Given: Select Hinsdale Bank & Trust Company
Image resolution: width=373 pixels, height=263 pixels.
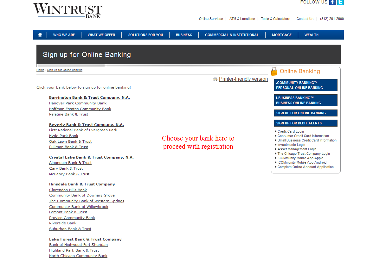Looking at the screenshot, I should [x=82, y=185].
